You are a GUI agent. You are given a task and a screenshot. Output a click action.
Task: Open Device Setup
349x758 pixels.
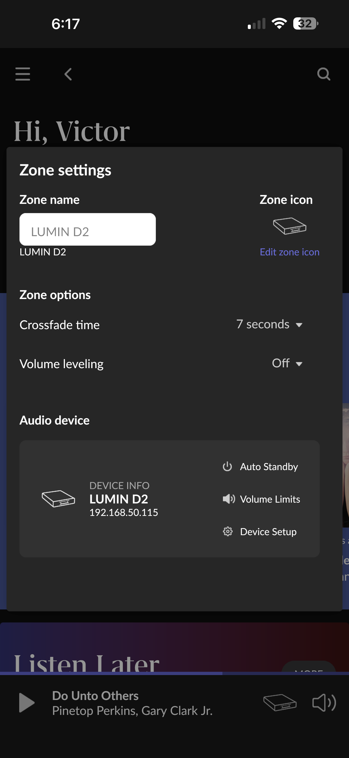260,532
